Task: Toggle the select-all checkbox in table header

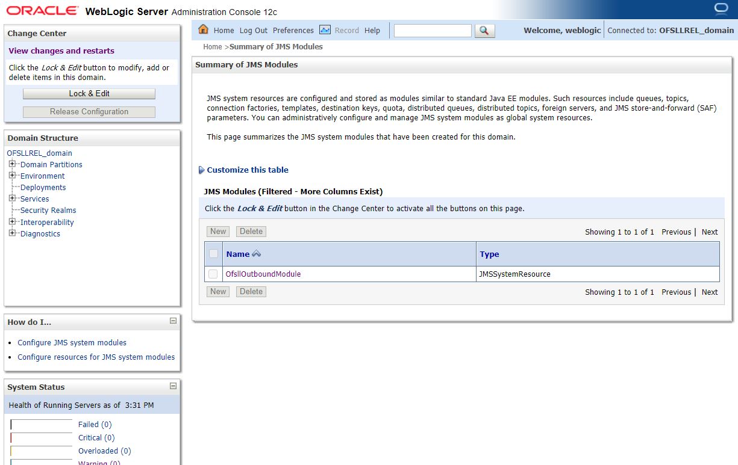Action: [x=213, y=254]
